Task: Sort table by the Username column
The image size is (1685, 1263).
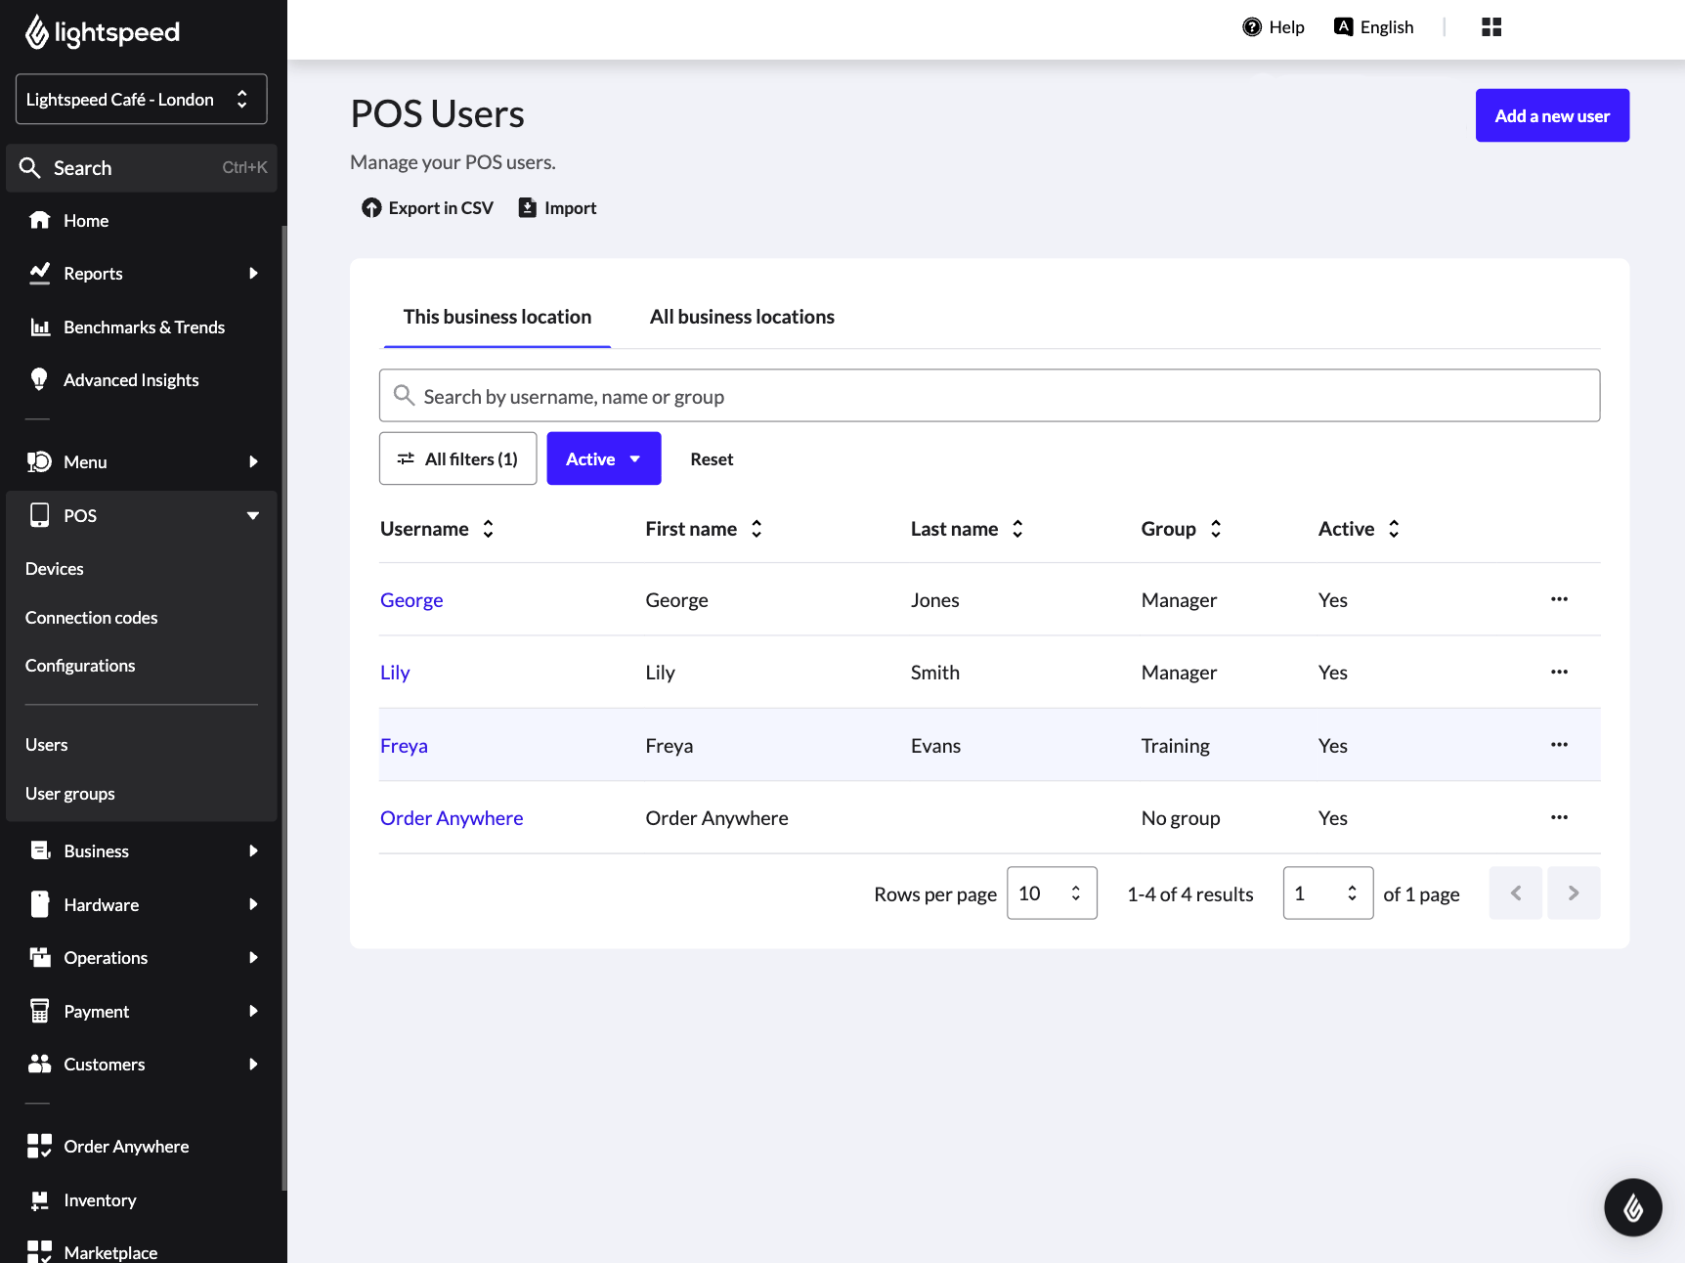Action: [x=488, y=529]
